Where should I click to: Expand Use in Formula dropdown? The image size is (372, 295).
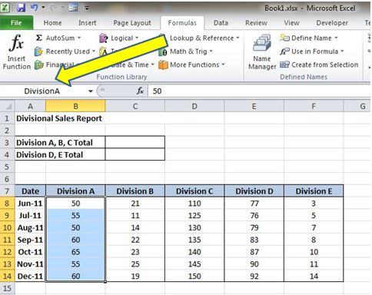342,51
